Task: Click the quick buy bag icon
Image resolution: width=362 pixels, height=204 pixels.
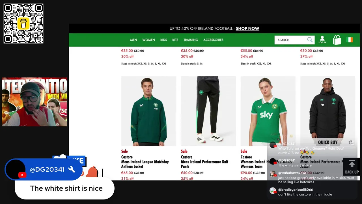Action: (351, 142)
